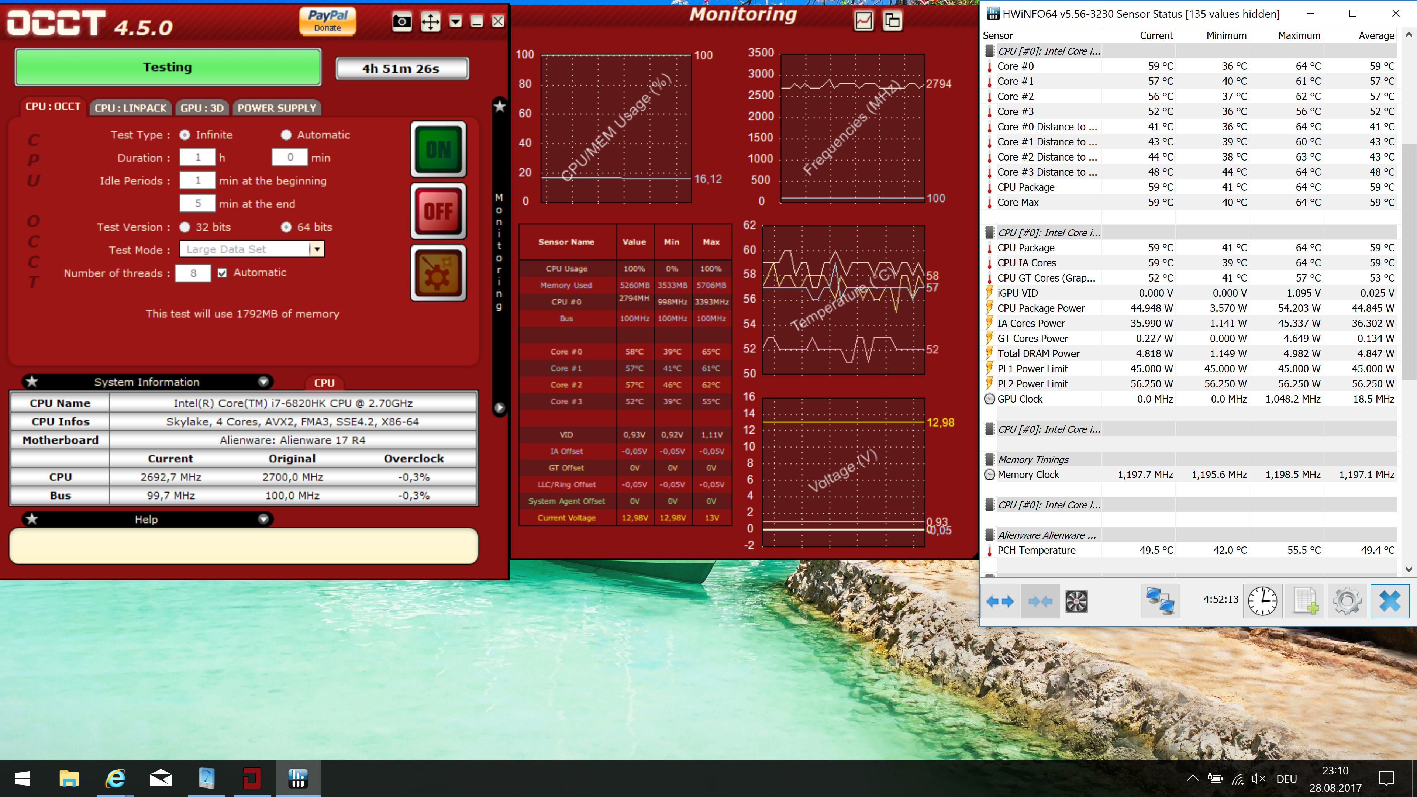Open the POWER SUPPLY tab
Screen dimensions: 1417x797
[x=277, y=108]
